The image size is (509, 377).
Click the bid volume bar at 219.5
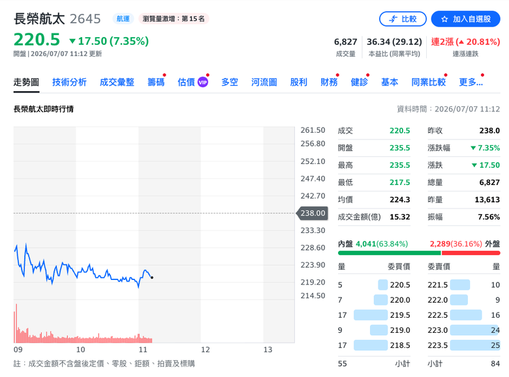[371, 314]
